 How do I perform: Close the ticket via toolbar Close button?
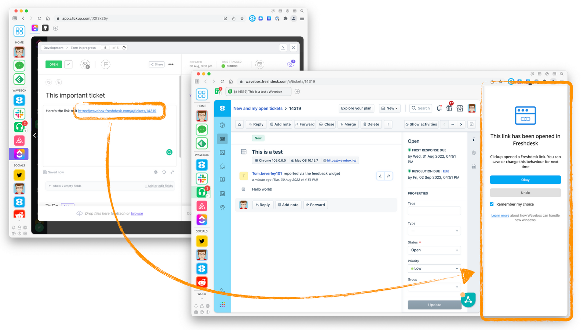coord(327,124)
